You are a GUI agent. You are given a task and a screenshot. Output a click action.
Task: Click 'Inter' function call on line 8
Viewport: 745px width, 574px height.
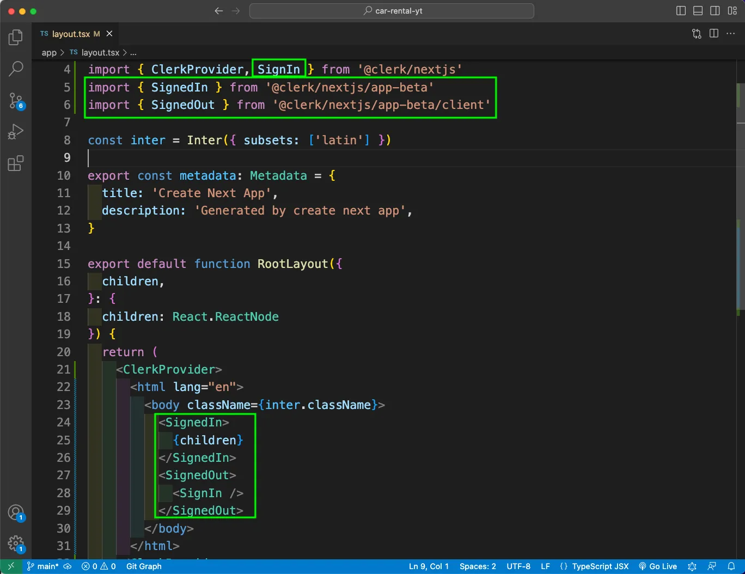coord(204,141)
